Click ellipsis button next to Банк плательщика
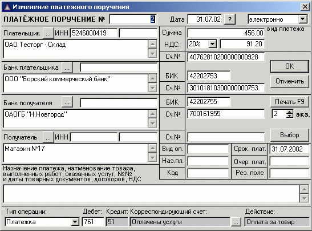 67,67
